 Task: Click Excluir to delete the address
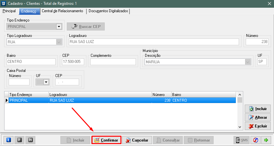click(258, 126)
